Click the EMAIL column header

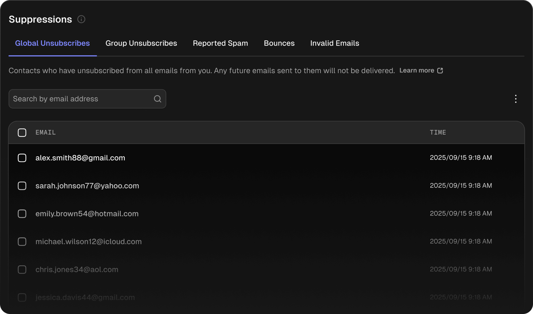(46, 133)
